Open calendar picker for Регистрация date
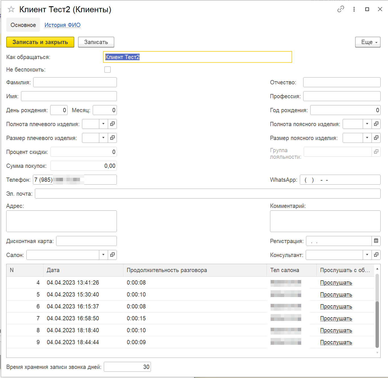This screenshot has height=378, width=388. 376,241
